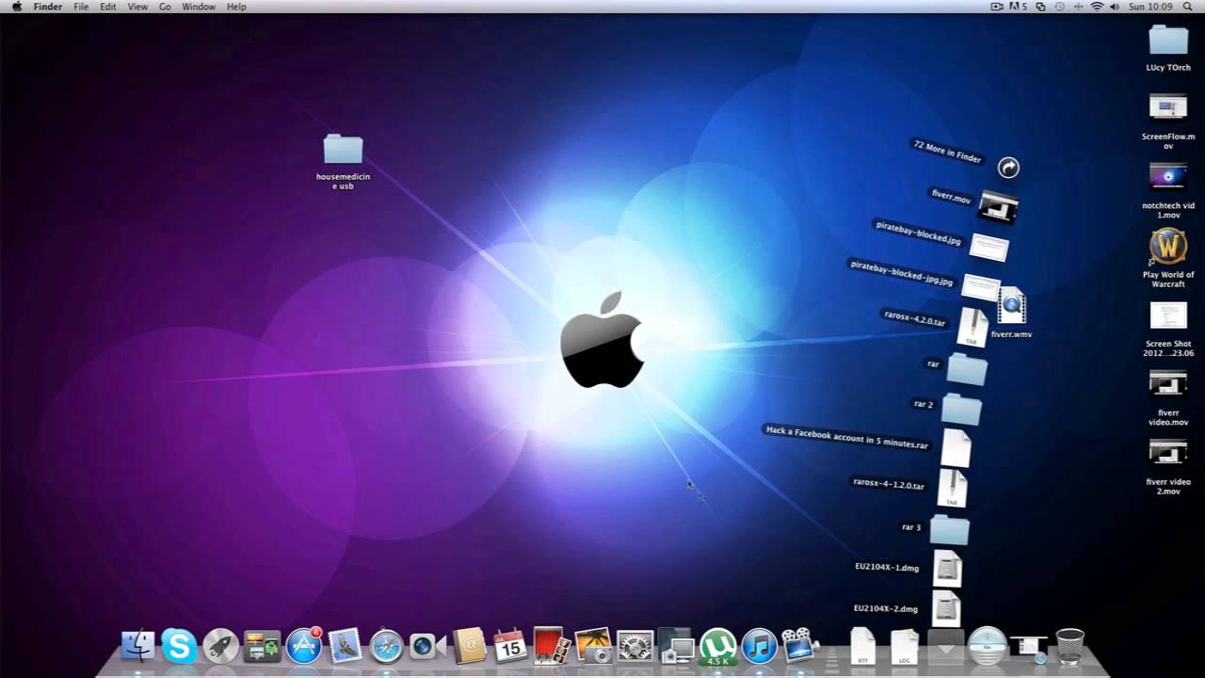
Task: Open fiverr.mov in the stack fan
Action: click(x=998, y=206)
